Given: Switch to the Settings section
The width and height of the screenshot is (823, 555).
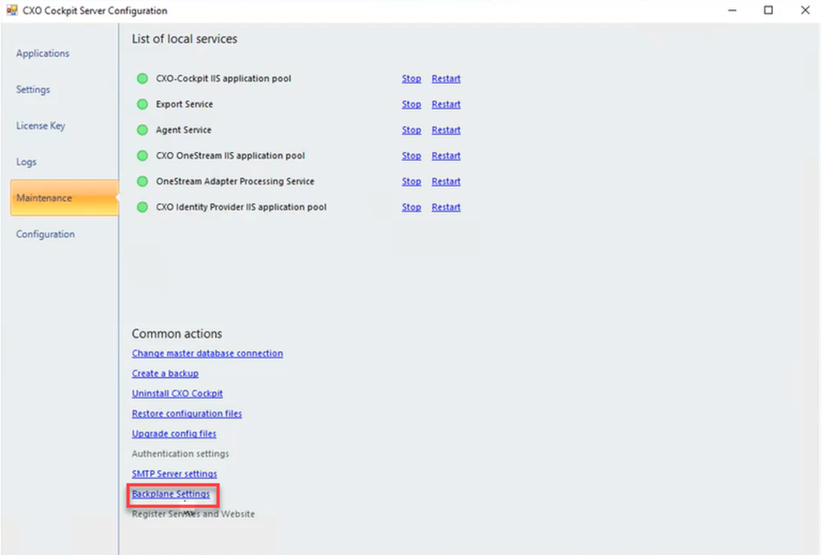Looking at the screenshot, I should (x=33, y=90).
